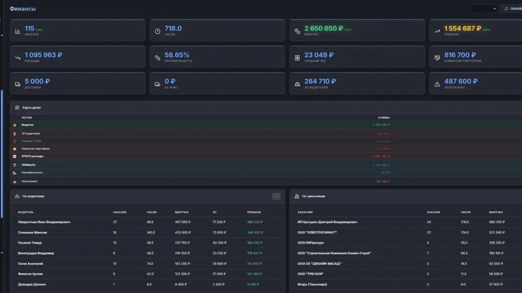Click the Заказчик column header

[305, 212]
